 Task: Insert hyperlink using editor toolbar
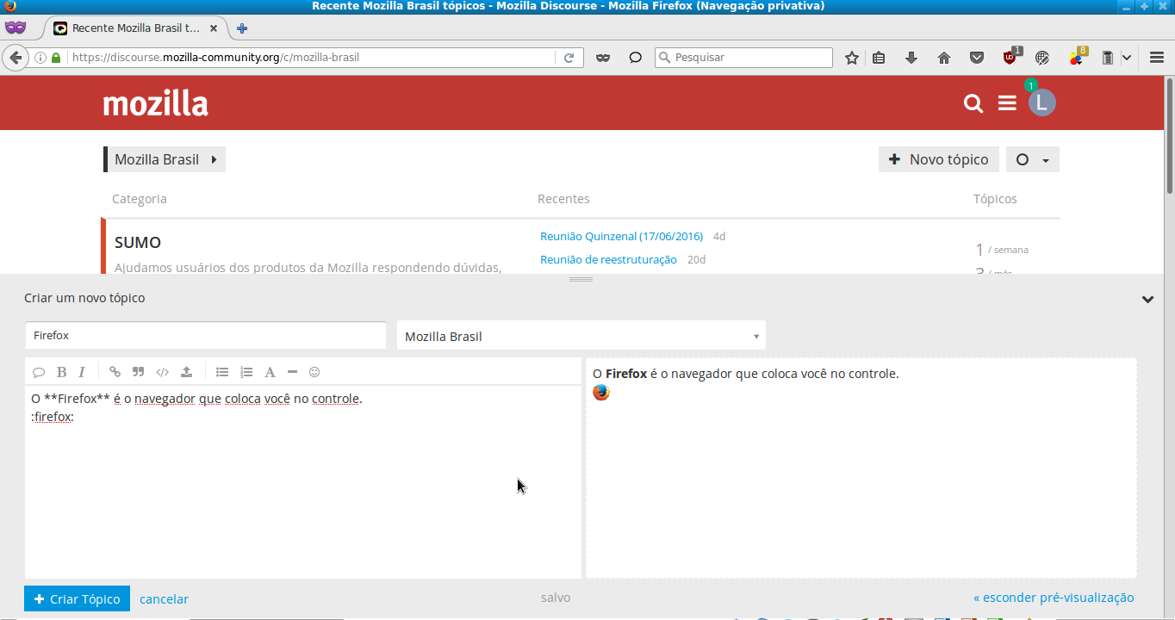tap(115, 372)
